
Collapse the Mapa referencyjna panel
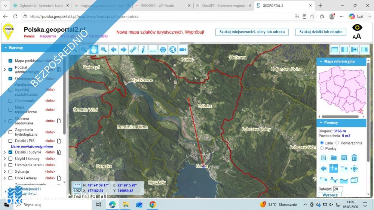(x=321, y=62)
